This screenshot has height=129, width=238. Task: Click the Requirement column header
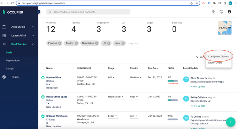point(84,68)
